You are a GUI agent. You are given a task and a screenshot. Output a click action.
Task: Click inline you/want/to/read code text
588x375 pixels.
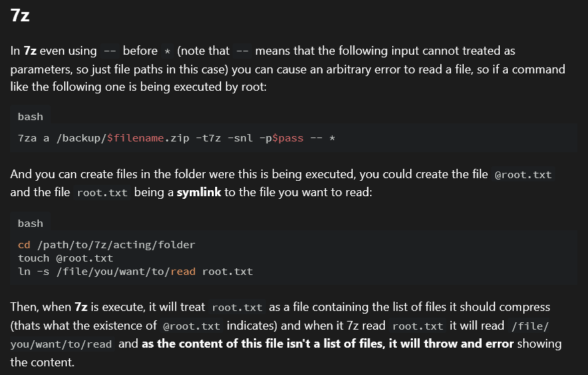coord(61,344)
